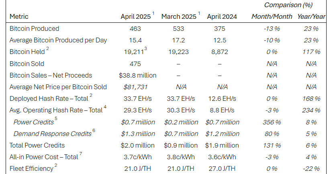Click the Bitcoin Produced row label
The width and height of the screenshot is (329, 174).
(34, 29)
